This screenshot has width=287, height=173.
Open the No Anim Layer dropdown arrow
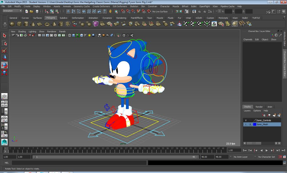(231, 157)
